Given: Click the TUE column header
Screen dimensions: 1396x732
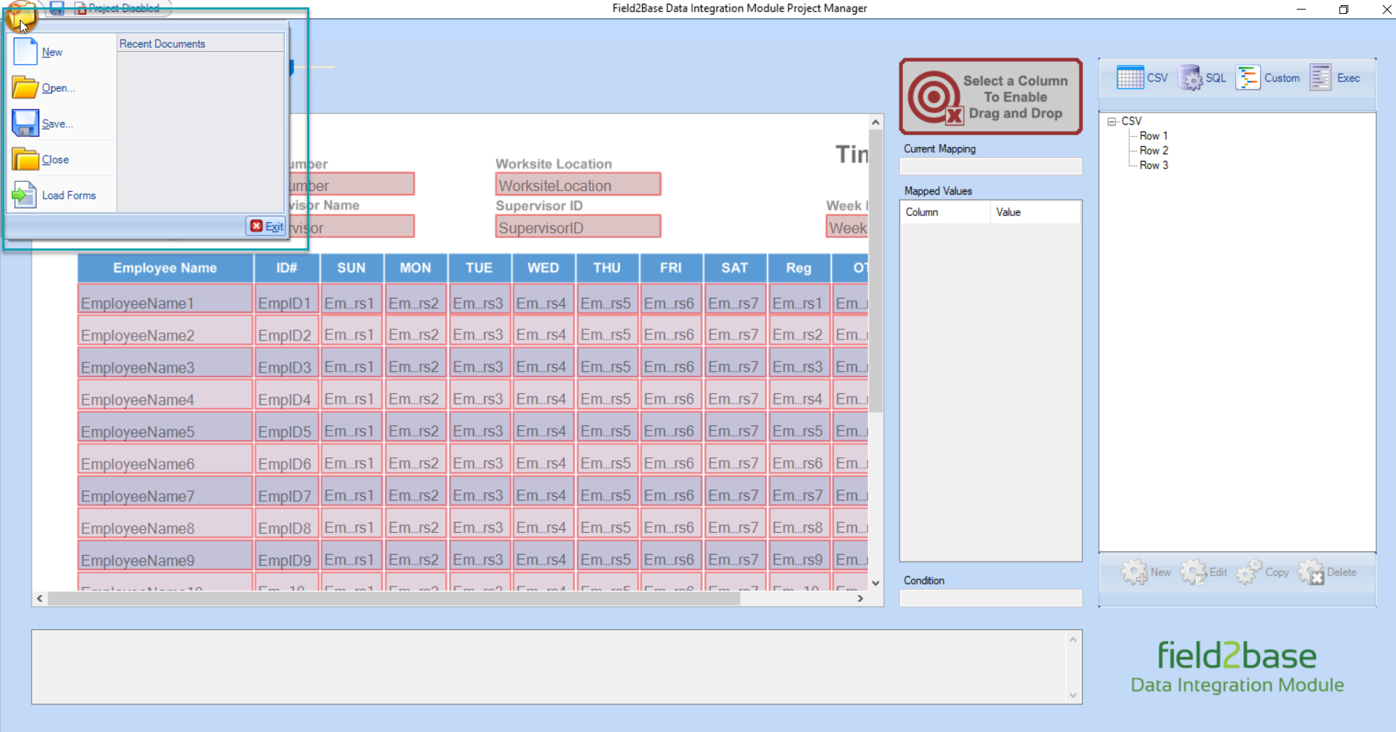Looking at the screenshot, I should [x=479, y=268].
